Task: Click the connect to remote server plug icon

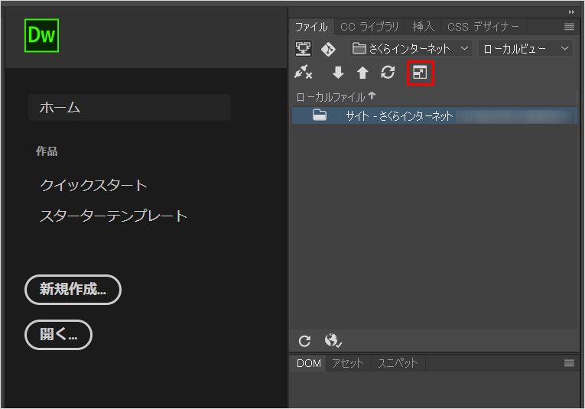Action: [x=304, y=73]
